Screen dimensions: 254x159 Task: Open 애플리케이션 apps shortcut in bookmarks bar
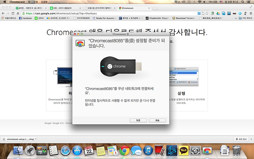8,18
